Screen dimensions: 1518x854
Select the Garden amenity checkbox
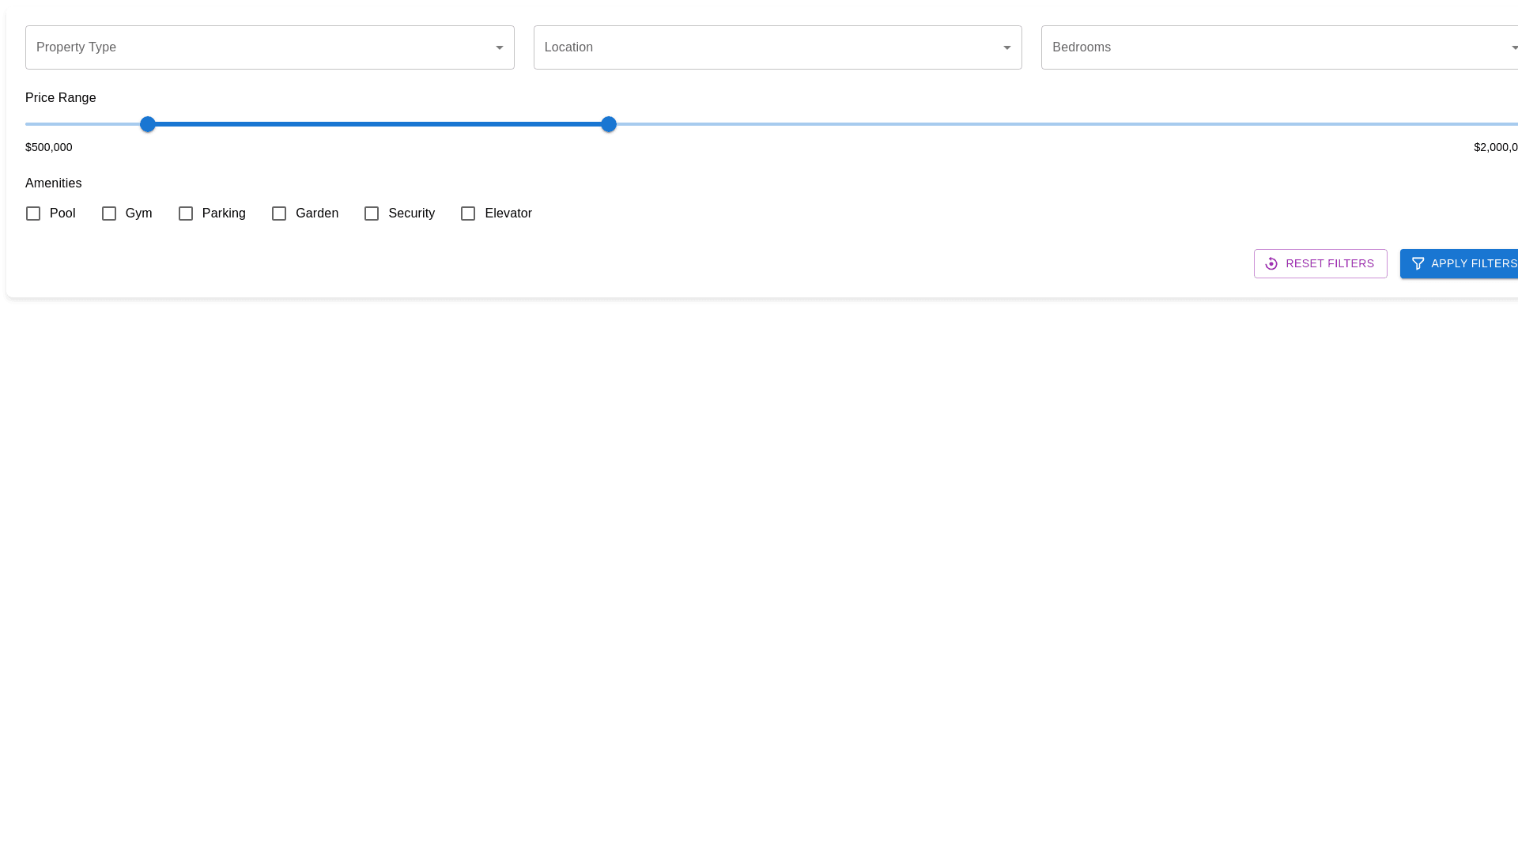click(x=279, y=213)
